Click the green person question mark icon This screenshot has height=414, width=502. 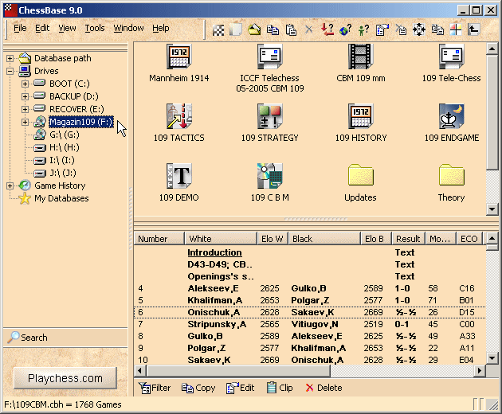click(x=363, y=30)
